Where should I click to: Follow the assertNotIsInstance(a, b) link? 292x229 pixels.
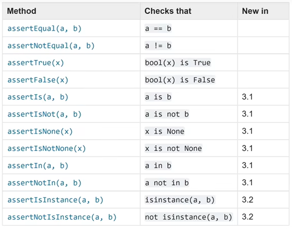click(x=62, y=217)
